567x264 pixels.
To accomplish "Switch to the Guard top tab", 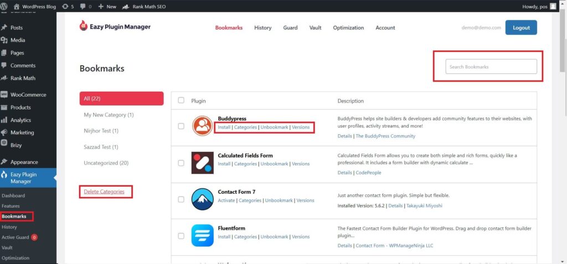I will 290,28.
